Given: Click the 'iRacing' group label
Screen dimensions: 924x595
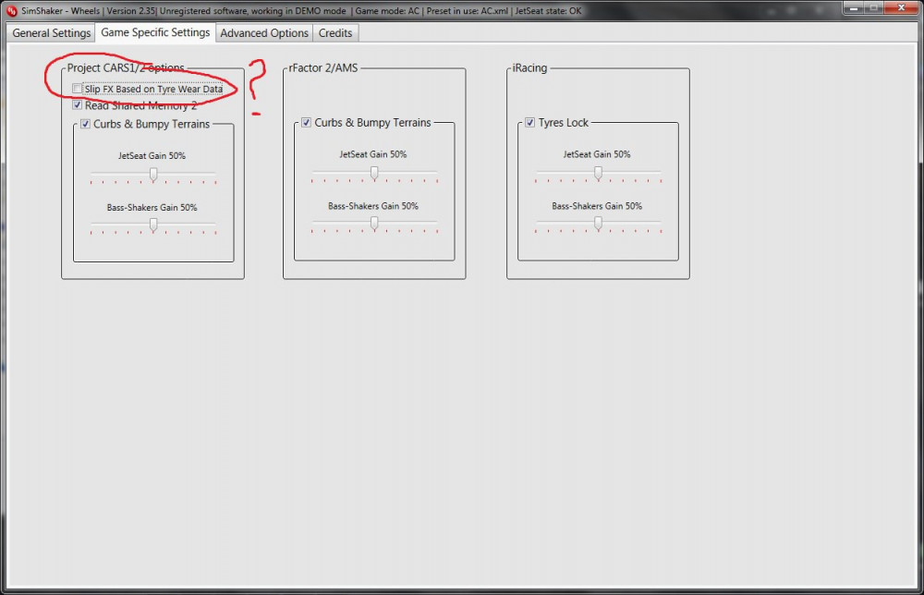Looking at the screenshot, I should click(x=529, y=67).
